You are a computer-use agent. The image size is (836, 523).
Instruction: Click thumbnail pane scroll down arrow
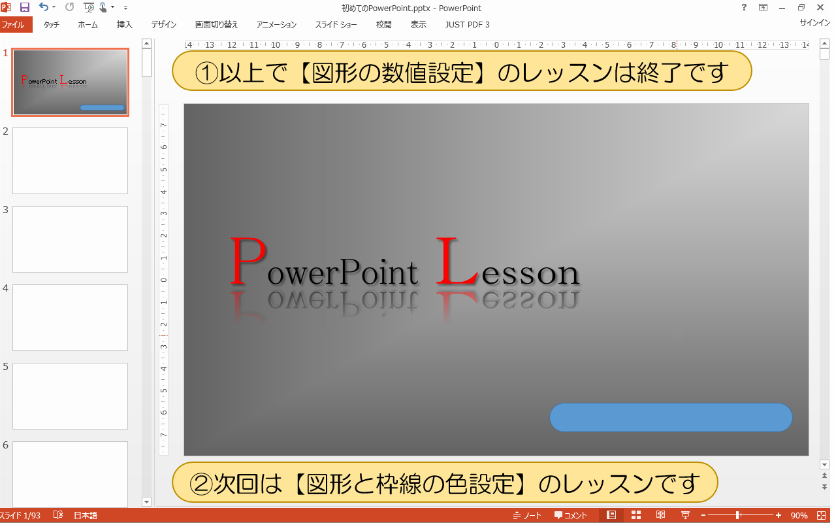click(x=146, y=502)
